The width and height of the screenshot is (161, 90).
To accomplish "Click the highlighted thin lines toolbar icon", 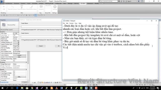I will tap(36, 15).
